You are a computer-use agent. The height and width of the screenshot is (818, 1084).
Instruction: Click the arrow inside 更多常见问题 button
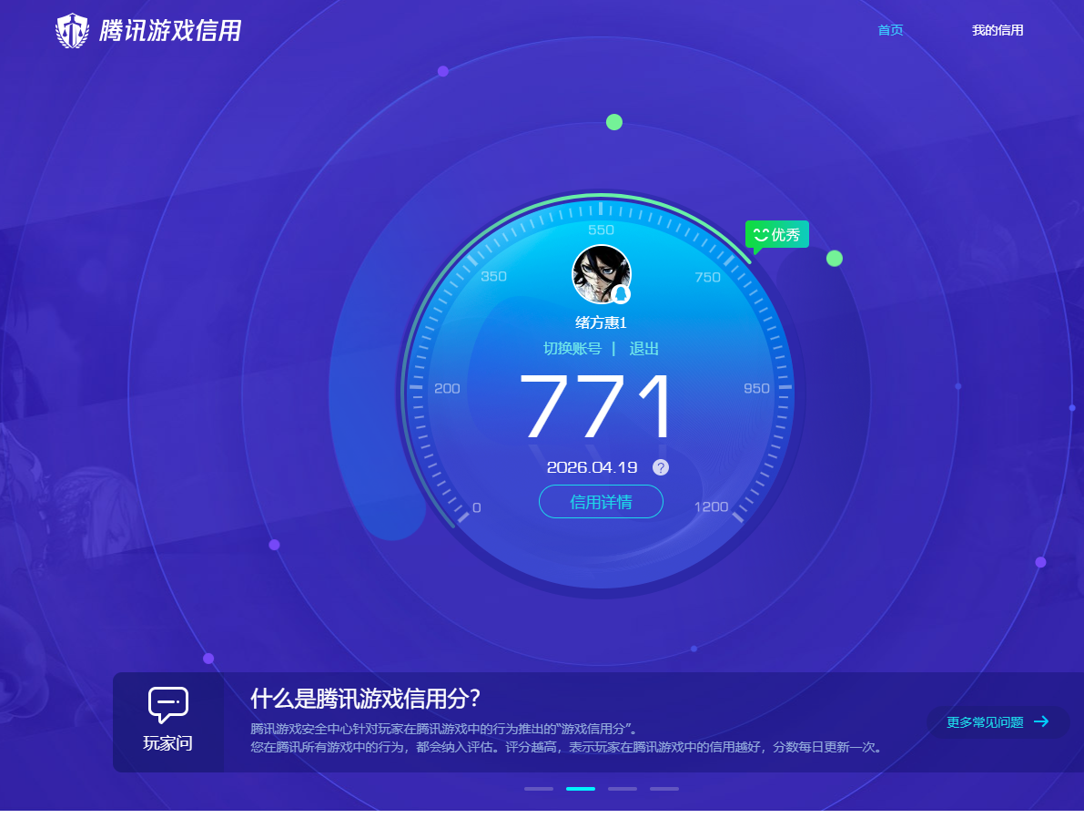1039,722
